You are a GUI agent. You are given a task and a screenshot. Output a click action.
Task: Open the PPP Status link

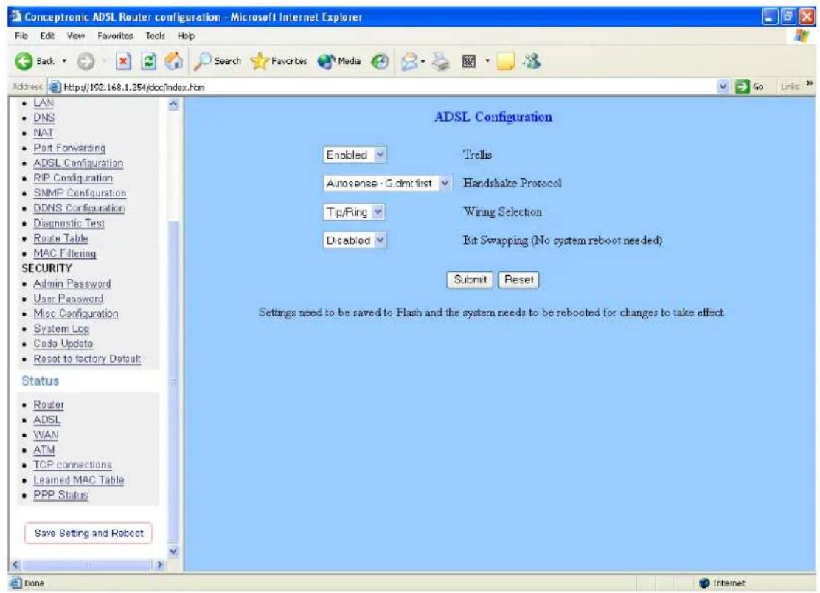pyautogui.click(x=61, y=495)
